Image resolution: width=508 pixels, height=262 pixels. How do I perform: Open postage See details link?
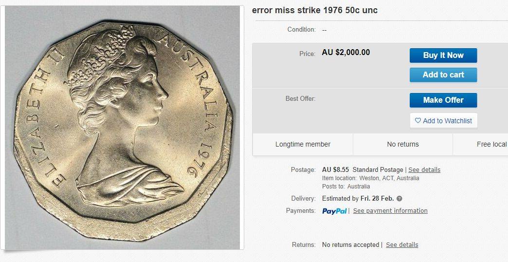tap(424, 170)
